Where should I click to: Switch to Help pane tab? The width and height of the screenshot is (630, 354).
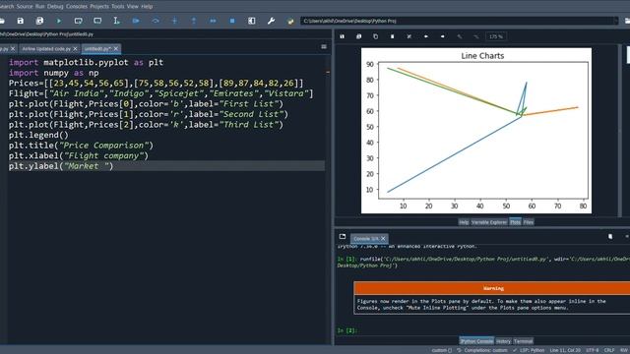[x=464, y=222]
